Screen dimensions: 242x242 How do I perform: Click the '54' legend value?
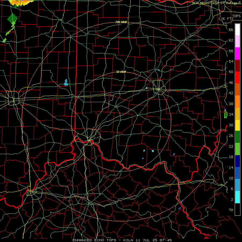pyautogui.click(x=231, y=61)
